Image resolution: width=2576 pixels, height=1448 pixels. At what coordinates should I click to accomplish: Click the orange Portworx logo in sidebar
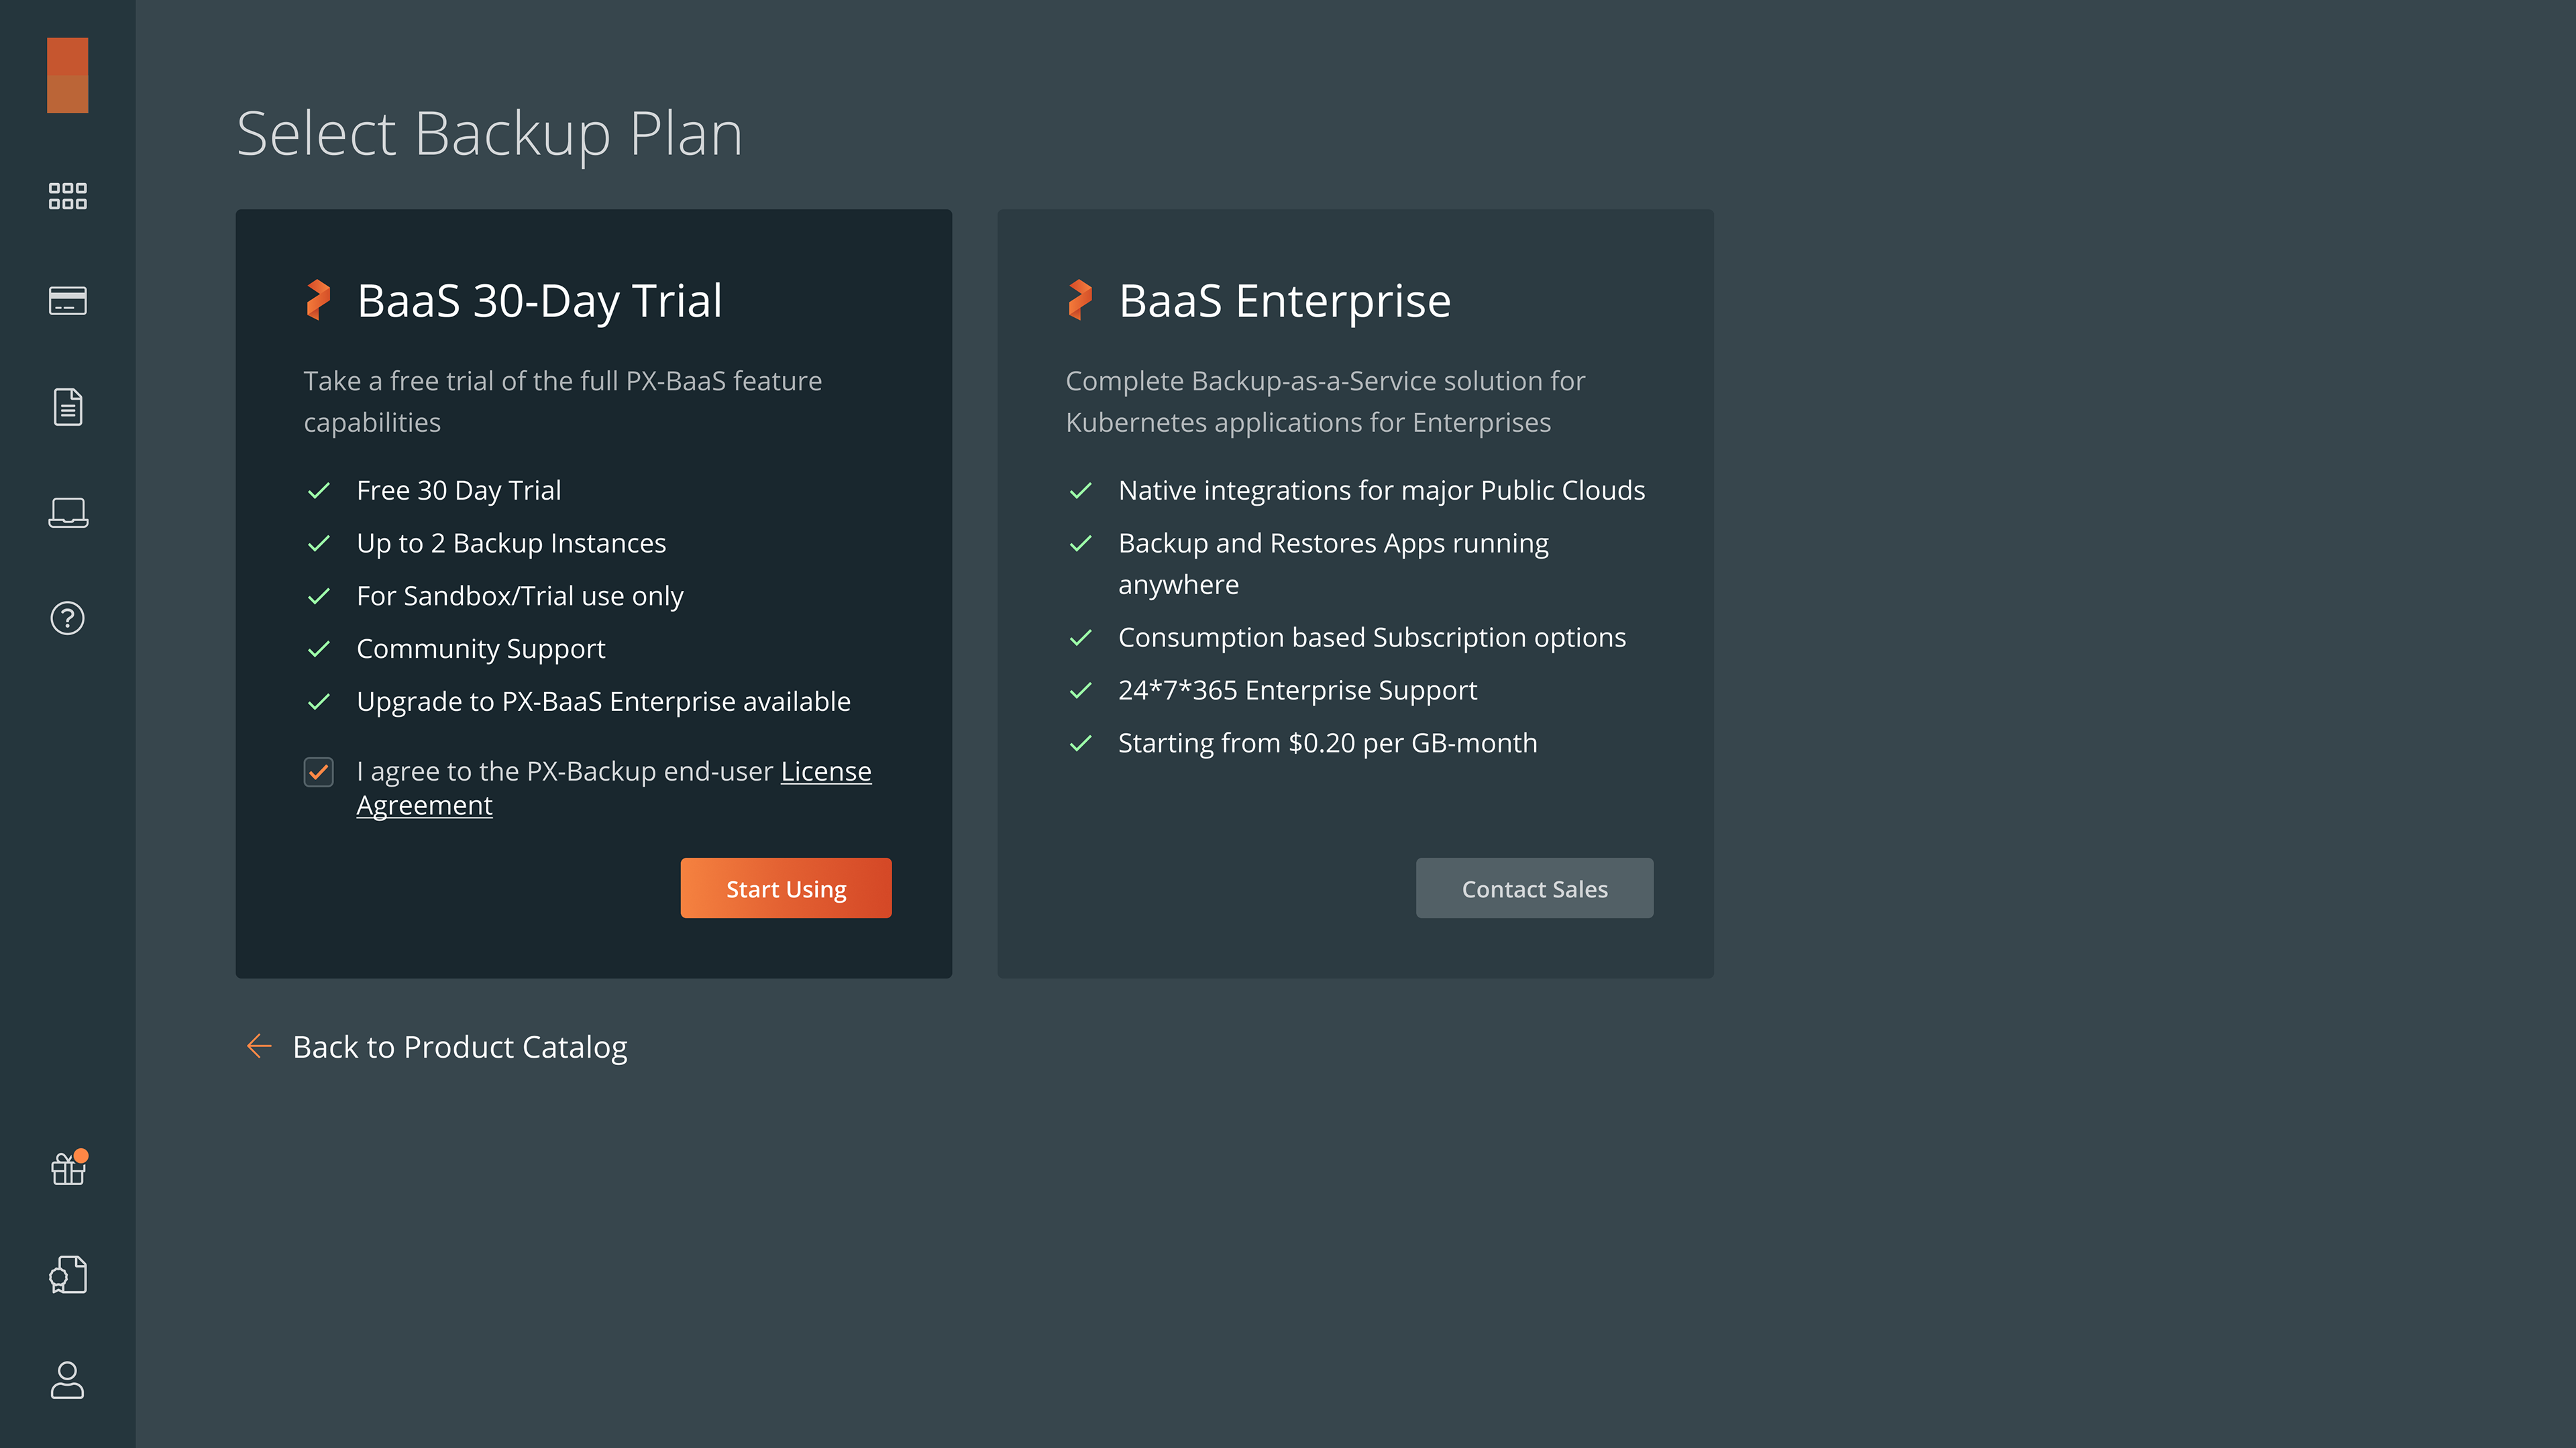[67, 75]
